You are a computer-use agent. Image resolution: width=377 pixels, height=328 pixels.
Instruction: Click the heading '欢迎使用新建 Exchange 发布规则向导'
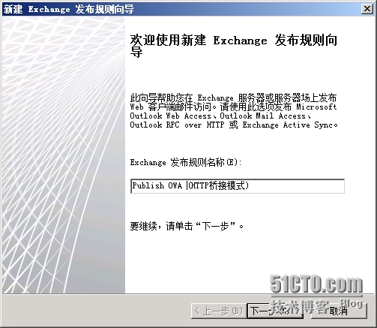pos(234,46)
